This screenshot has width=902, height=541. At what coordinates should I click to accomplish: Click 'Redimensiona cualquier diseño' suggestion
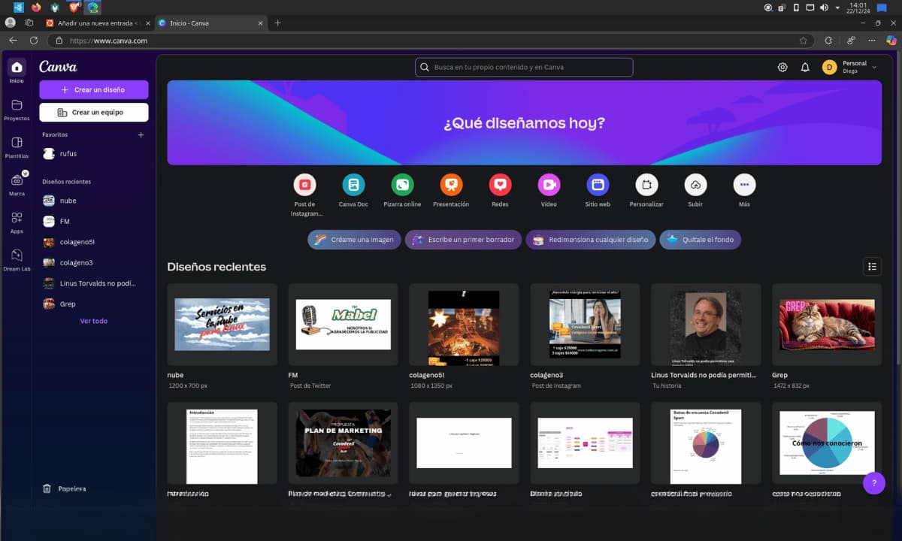pos(591,240)
